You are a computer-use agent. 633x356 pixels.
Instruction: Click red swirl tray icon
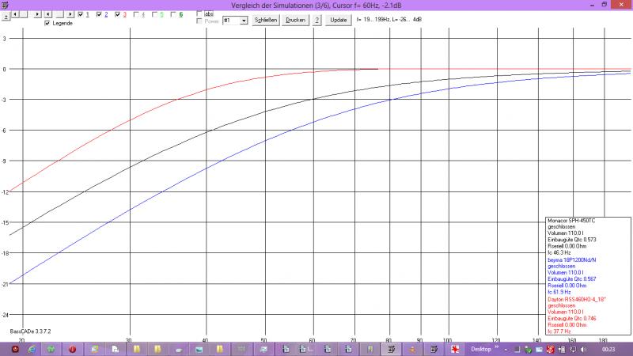pos(550,349)
